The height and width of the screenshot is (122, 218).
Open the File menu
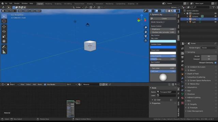[x=6, y=3]
